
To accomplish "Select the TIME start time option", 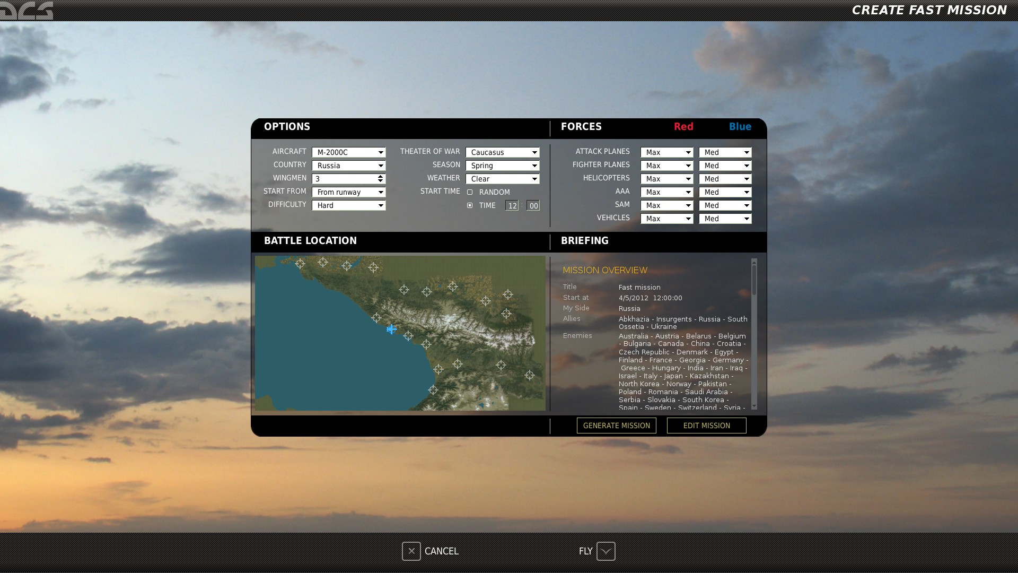I will pyautogui.click(x=470, y=205).
